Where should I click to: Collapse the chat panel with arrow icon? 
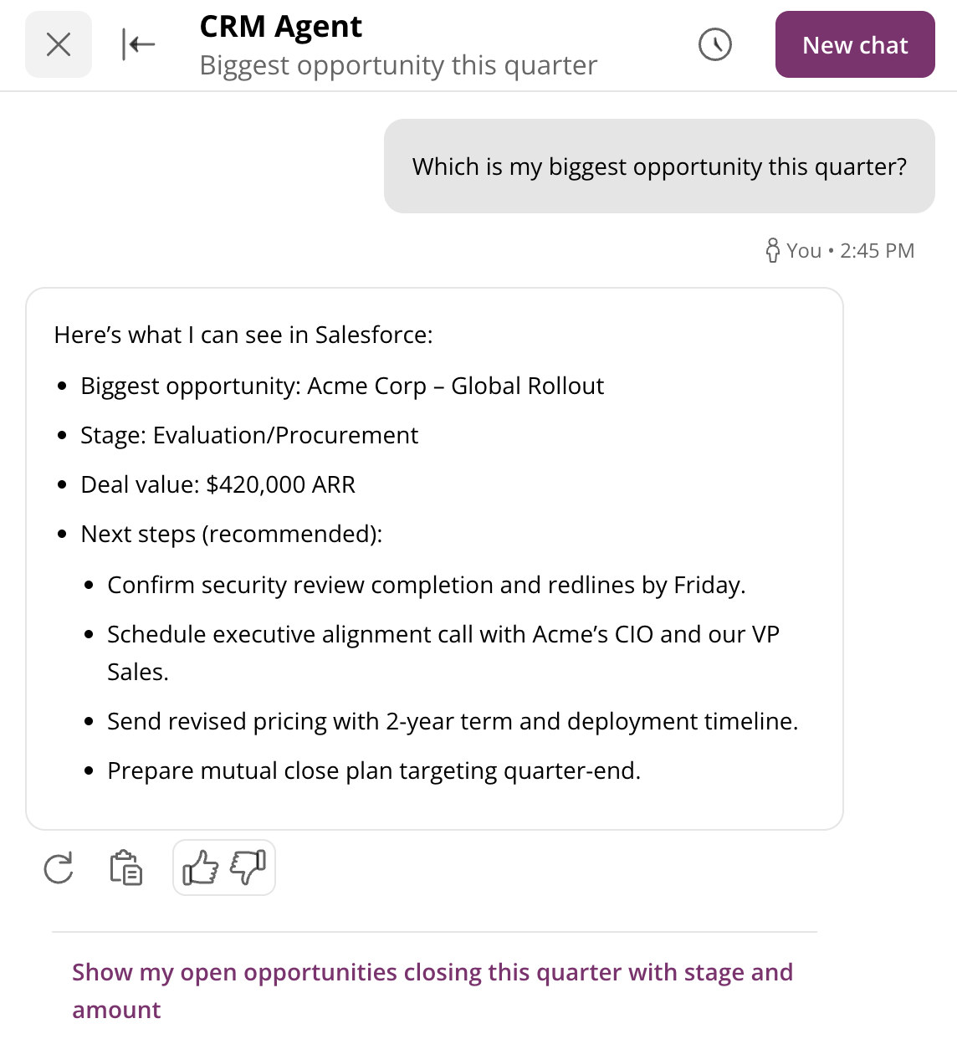138,44
